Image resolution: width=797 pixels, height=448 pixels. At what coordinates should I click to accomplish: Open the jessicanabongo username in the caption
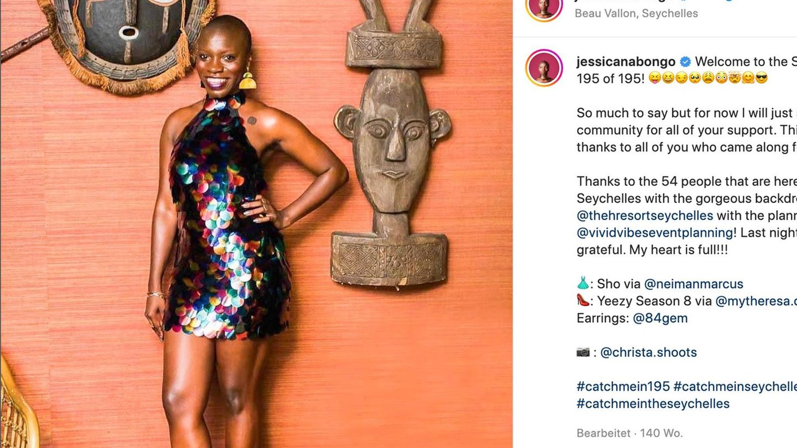(626, 61)
